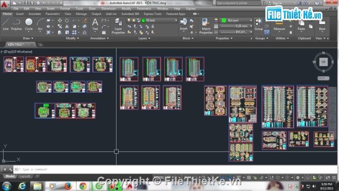Open the layer name dropdown 05.text
339x191 pixels.
(152, 20)
